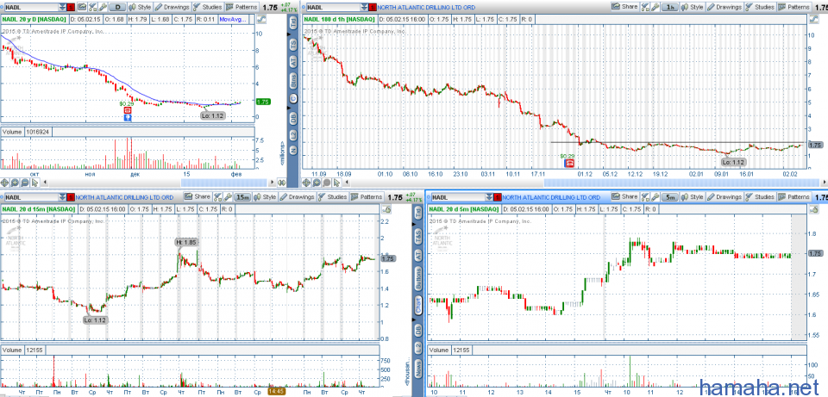Open the Share icon in the daily chart toolbar

(x=82, y=7)
